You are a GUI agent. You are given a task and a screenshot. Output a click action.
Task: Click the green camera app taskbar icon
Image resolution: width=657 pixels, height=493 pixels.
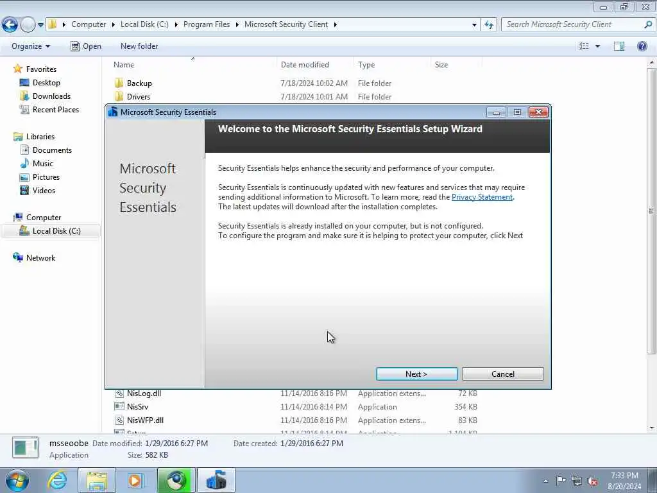176,480
